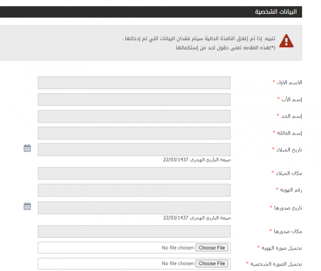This screenshot has width=321, height=271.
Task: Click the مكان صدورها label
Action: pyautogui.click(x=288, y=231)
